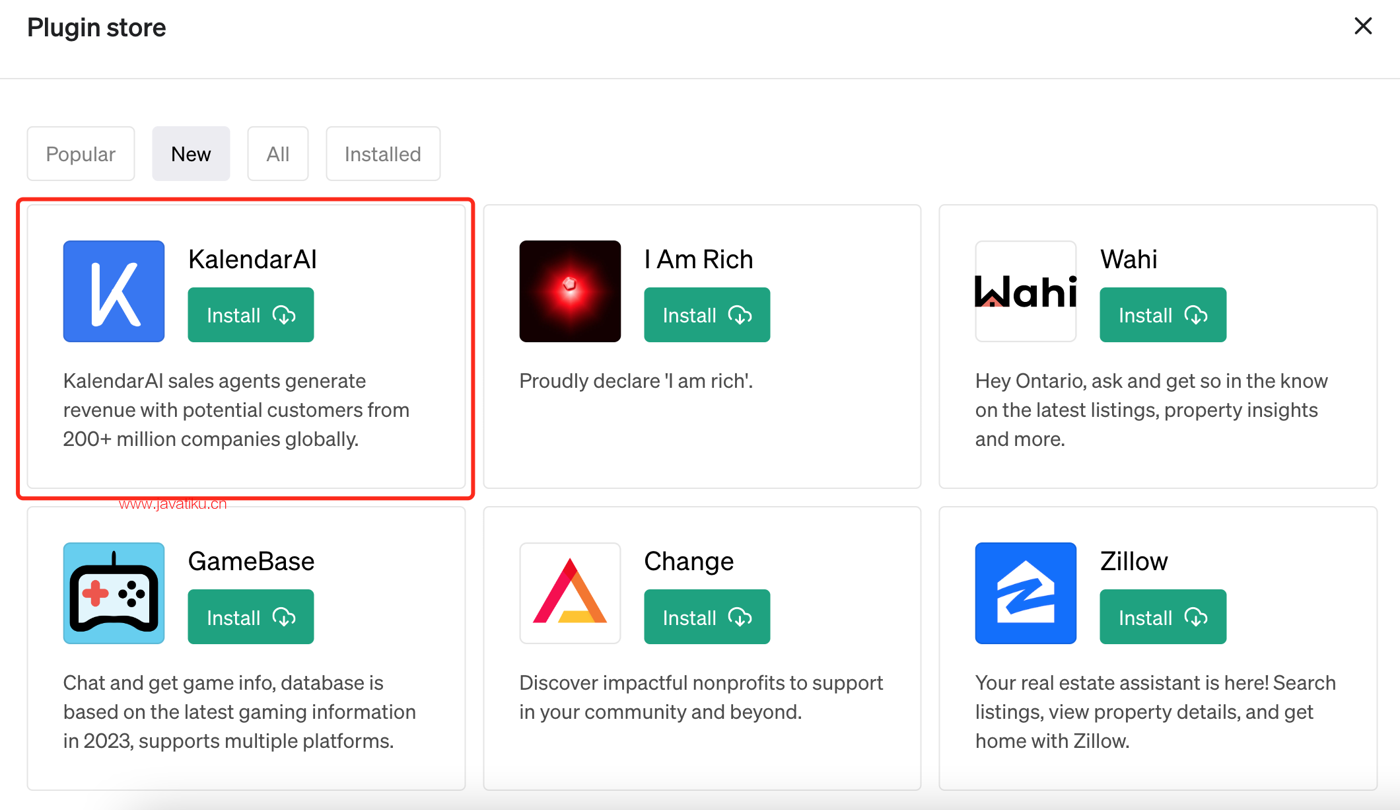The width and height of the screenshot is (1400, 810).
Task: Click the Zillow plugin title
Action: coord(1134,562)
